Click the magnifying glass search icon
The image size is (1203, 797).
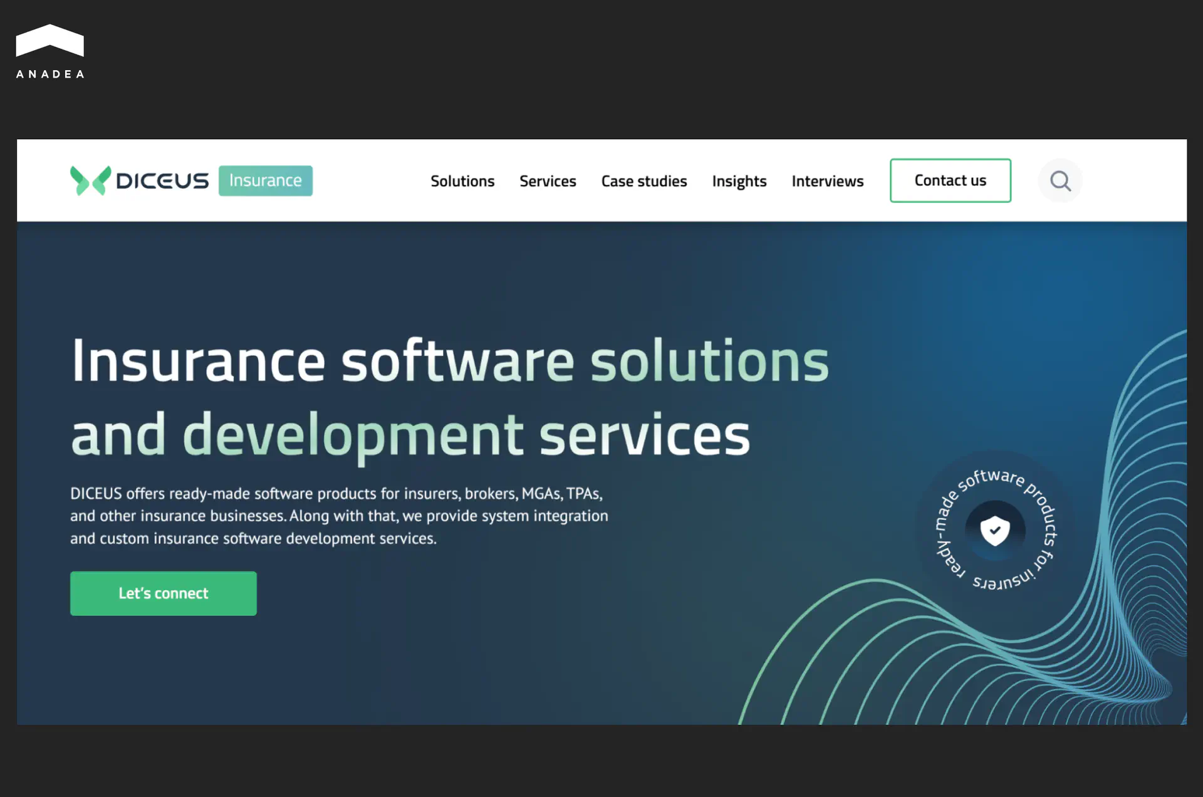(1060, 181)
